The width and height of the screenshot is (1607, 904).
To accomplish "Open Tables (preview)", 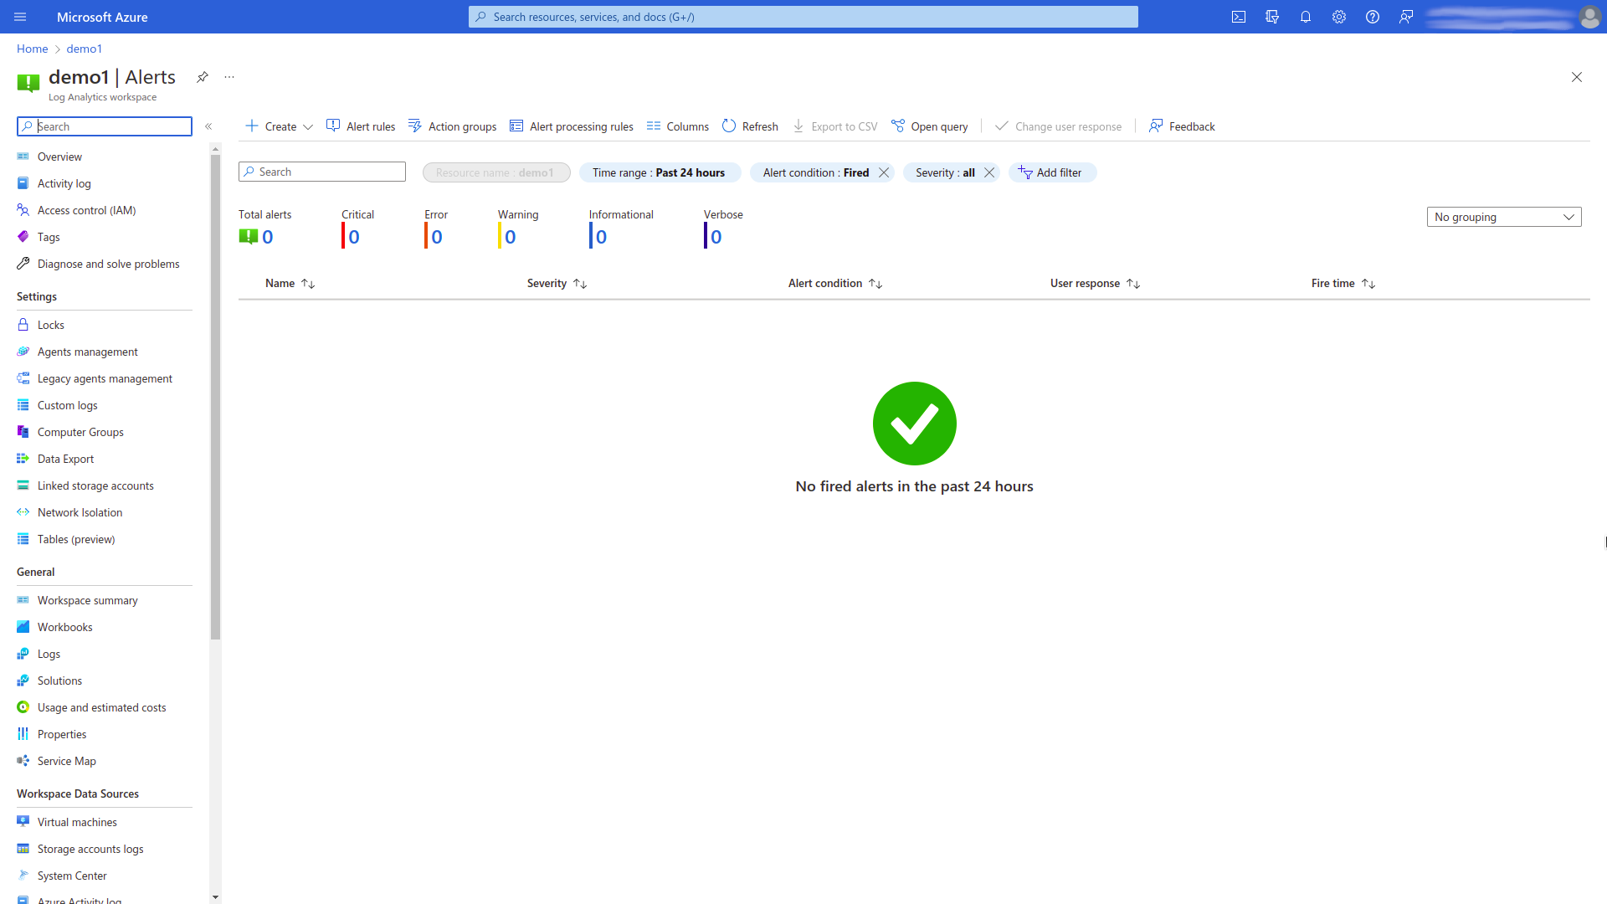I will pyautogui.click(x=105, y=539).
